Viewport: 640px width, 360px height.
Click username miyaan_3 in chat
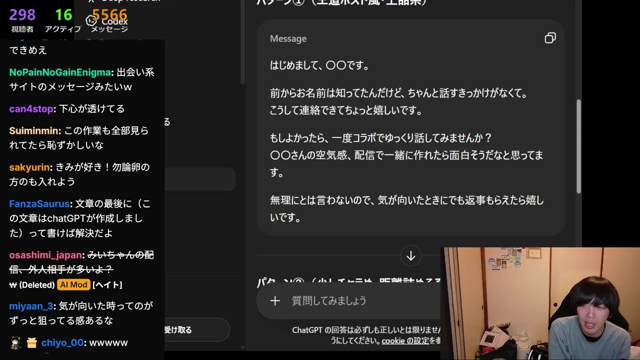coord(31,305)
